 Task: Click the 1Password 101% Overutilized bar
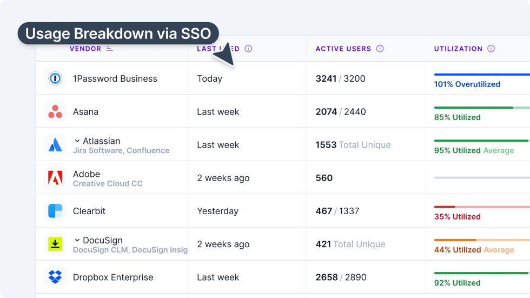(481, 75)
